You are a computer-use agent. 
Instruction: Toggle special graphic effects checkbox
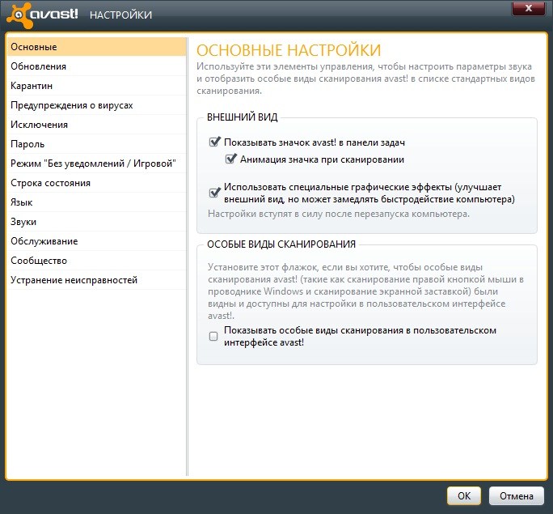click(214, 193)
